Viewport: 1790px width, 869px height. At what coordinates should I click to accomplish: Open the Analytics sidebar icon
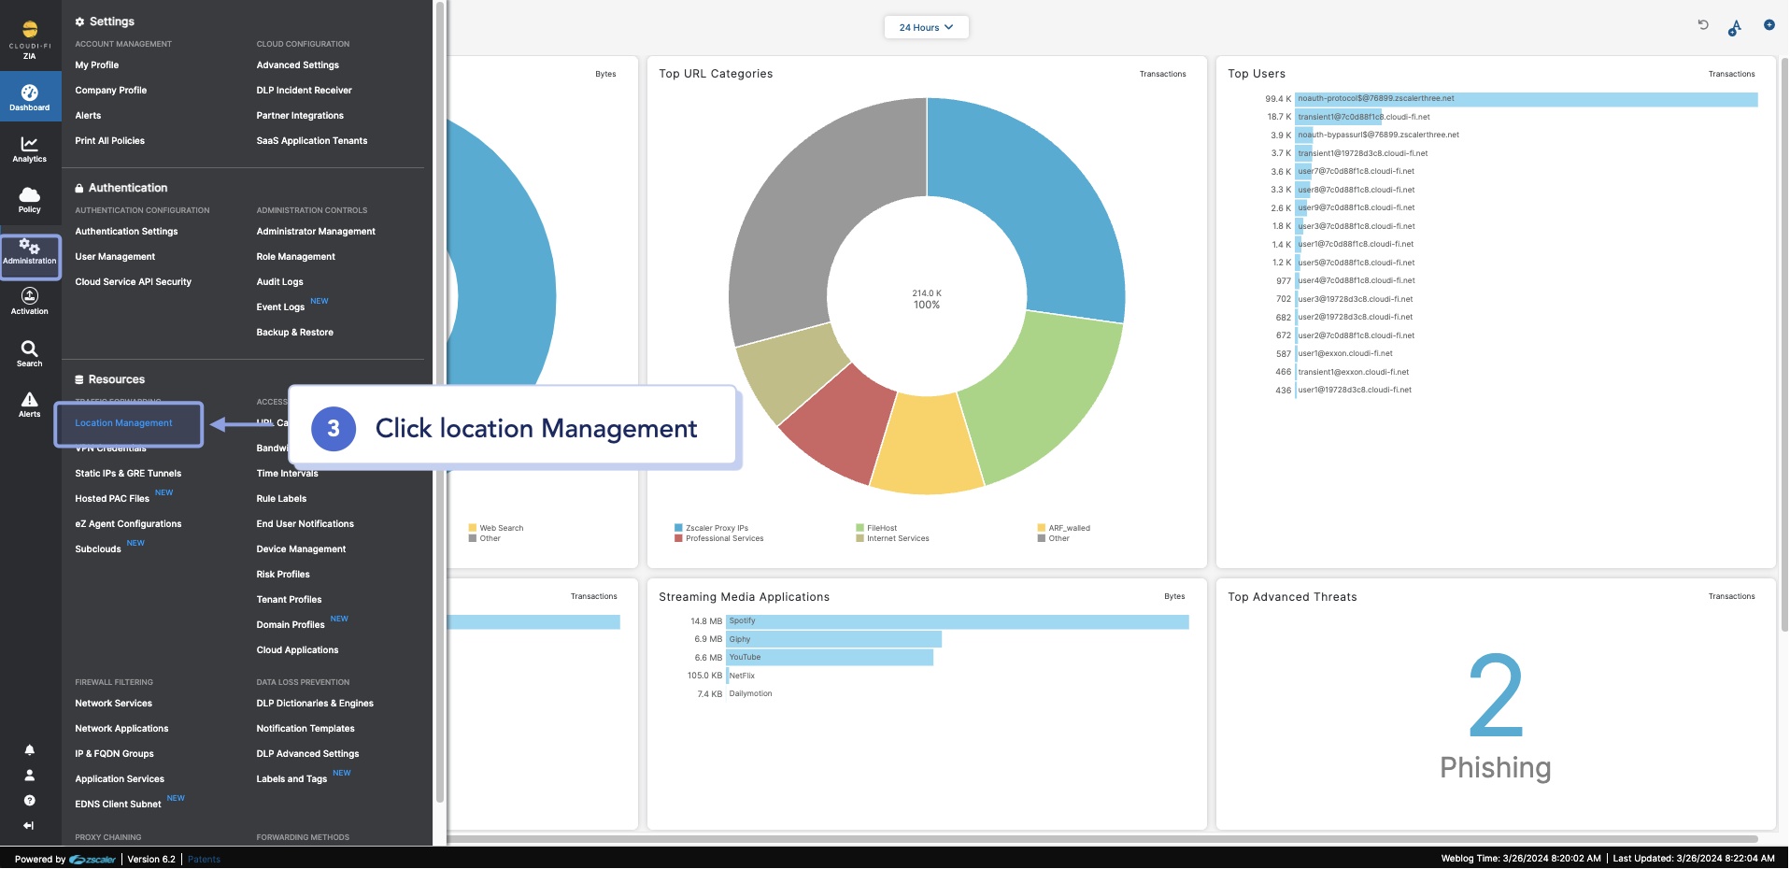[x=29, y=149]
